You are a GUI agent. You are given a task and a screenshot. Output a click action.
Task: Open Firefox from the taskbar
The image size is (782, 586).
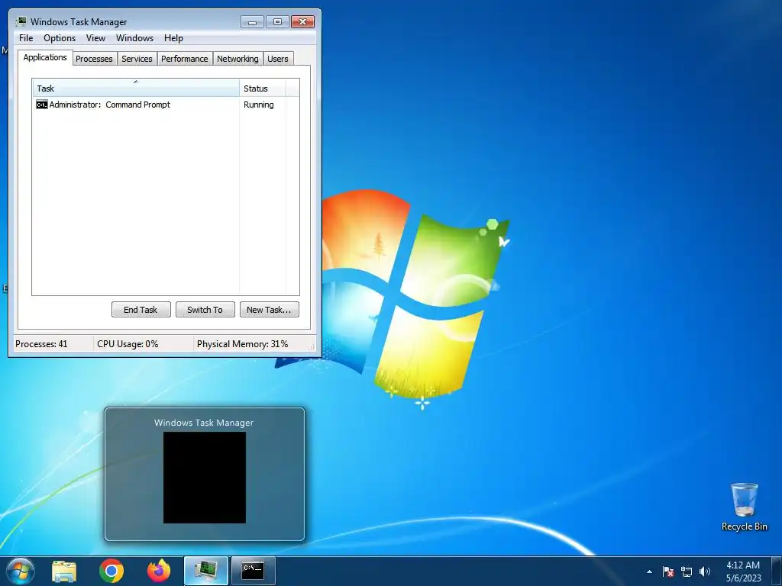(159, 571)
